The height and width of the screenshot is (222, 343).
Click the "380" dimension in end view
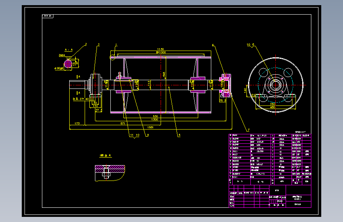tap(272, 104)
